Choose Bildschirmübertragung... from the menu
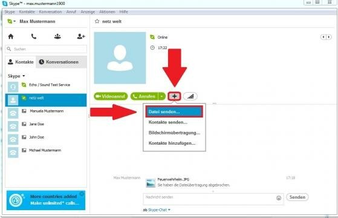 [174, 133]
